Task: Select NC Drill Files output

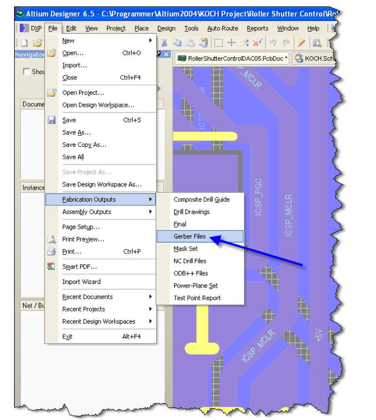Action: 189,261
